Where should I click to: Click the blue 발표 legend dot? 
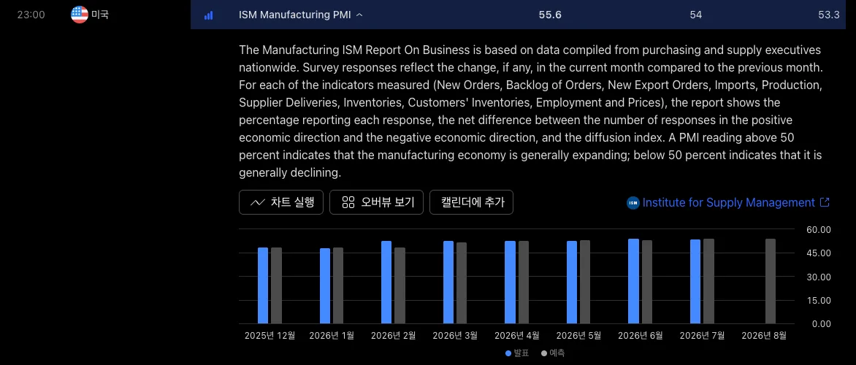[x=508, y=353]
